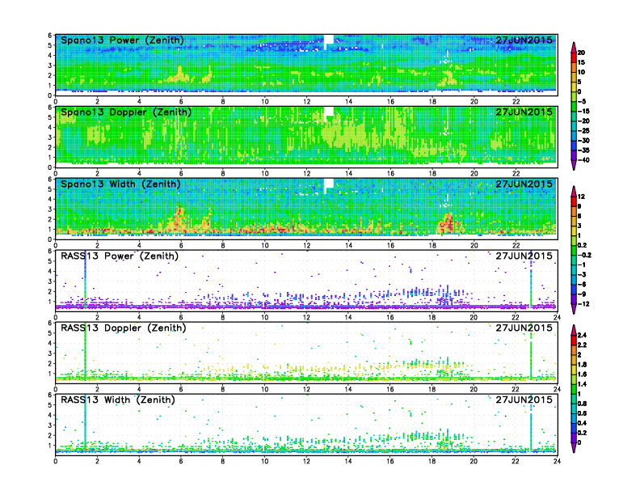Select the 27JUN2015 date in Spano13 Power panel
Screen dimensions: 640x495
[524, 40]
